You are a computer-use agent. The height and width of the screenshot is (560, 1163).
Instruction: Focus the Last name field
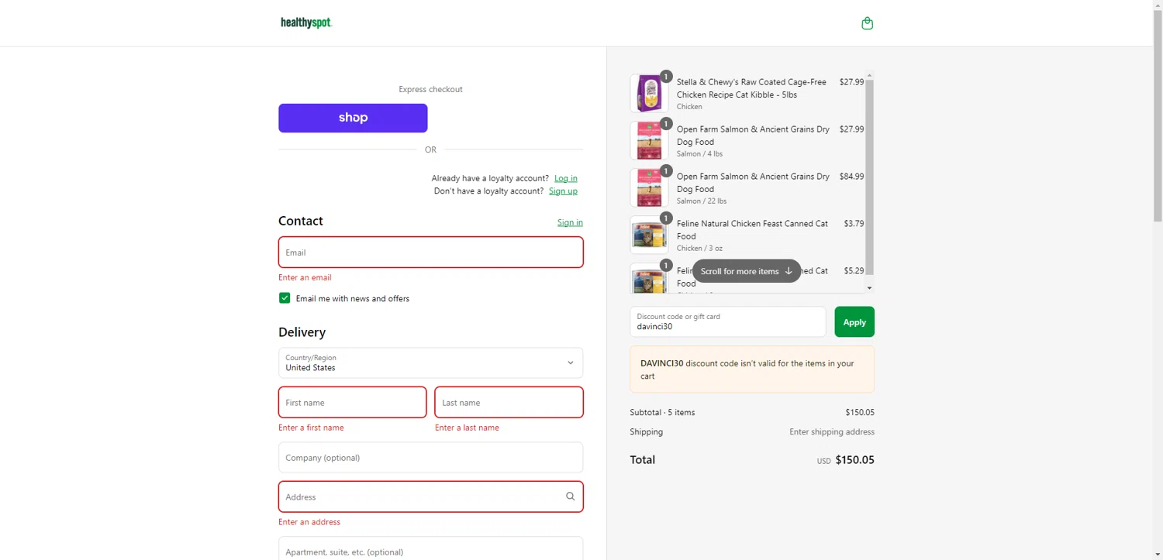(x=509, y=403)
